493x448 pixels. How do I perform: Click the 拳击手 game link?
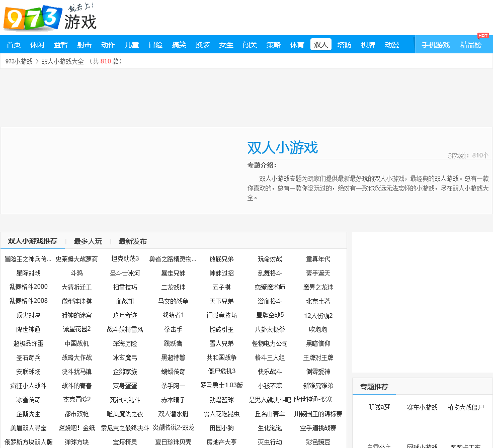pos(173,329)
